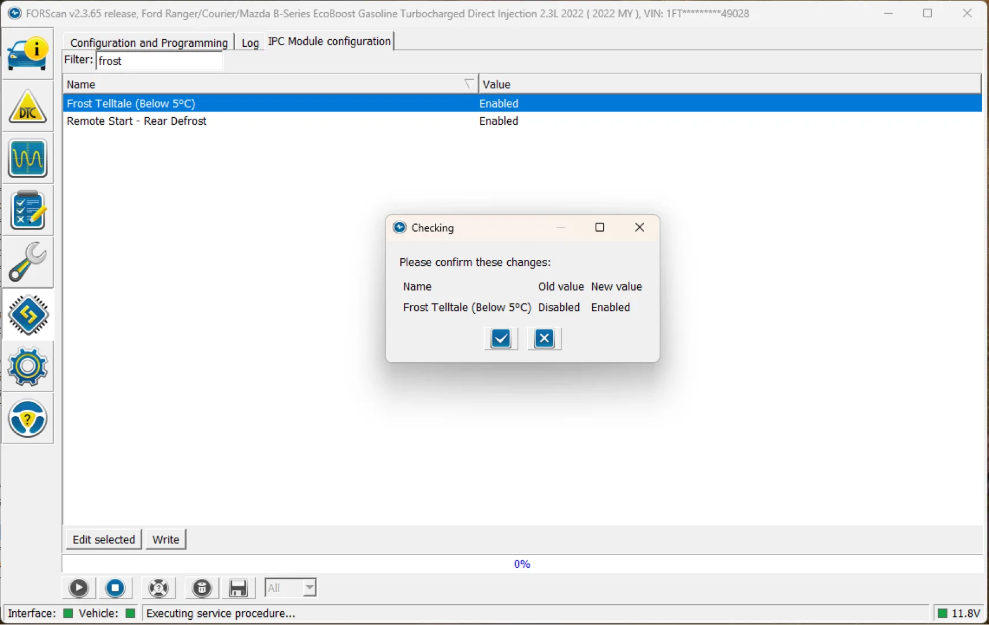Minimize the FORScan main window
This screenshot has height=625, width=989.
click(888, 13)
